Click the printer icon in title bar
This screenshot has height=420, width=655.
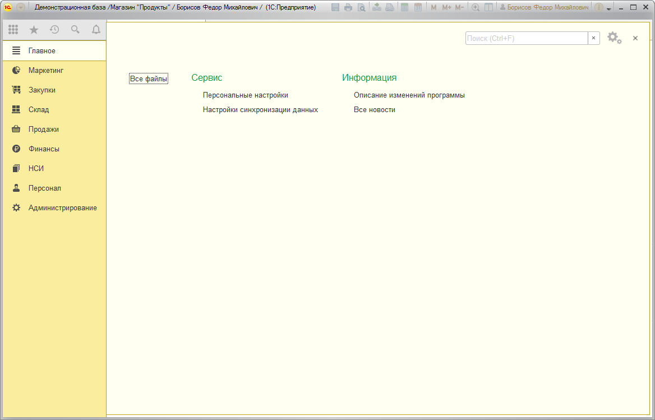pyautogui.click(x=348, y=7)
